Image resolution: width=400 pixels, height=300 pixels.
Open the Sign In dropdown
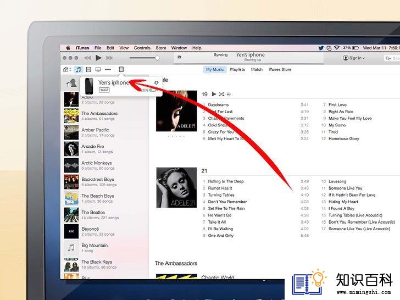354,58
